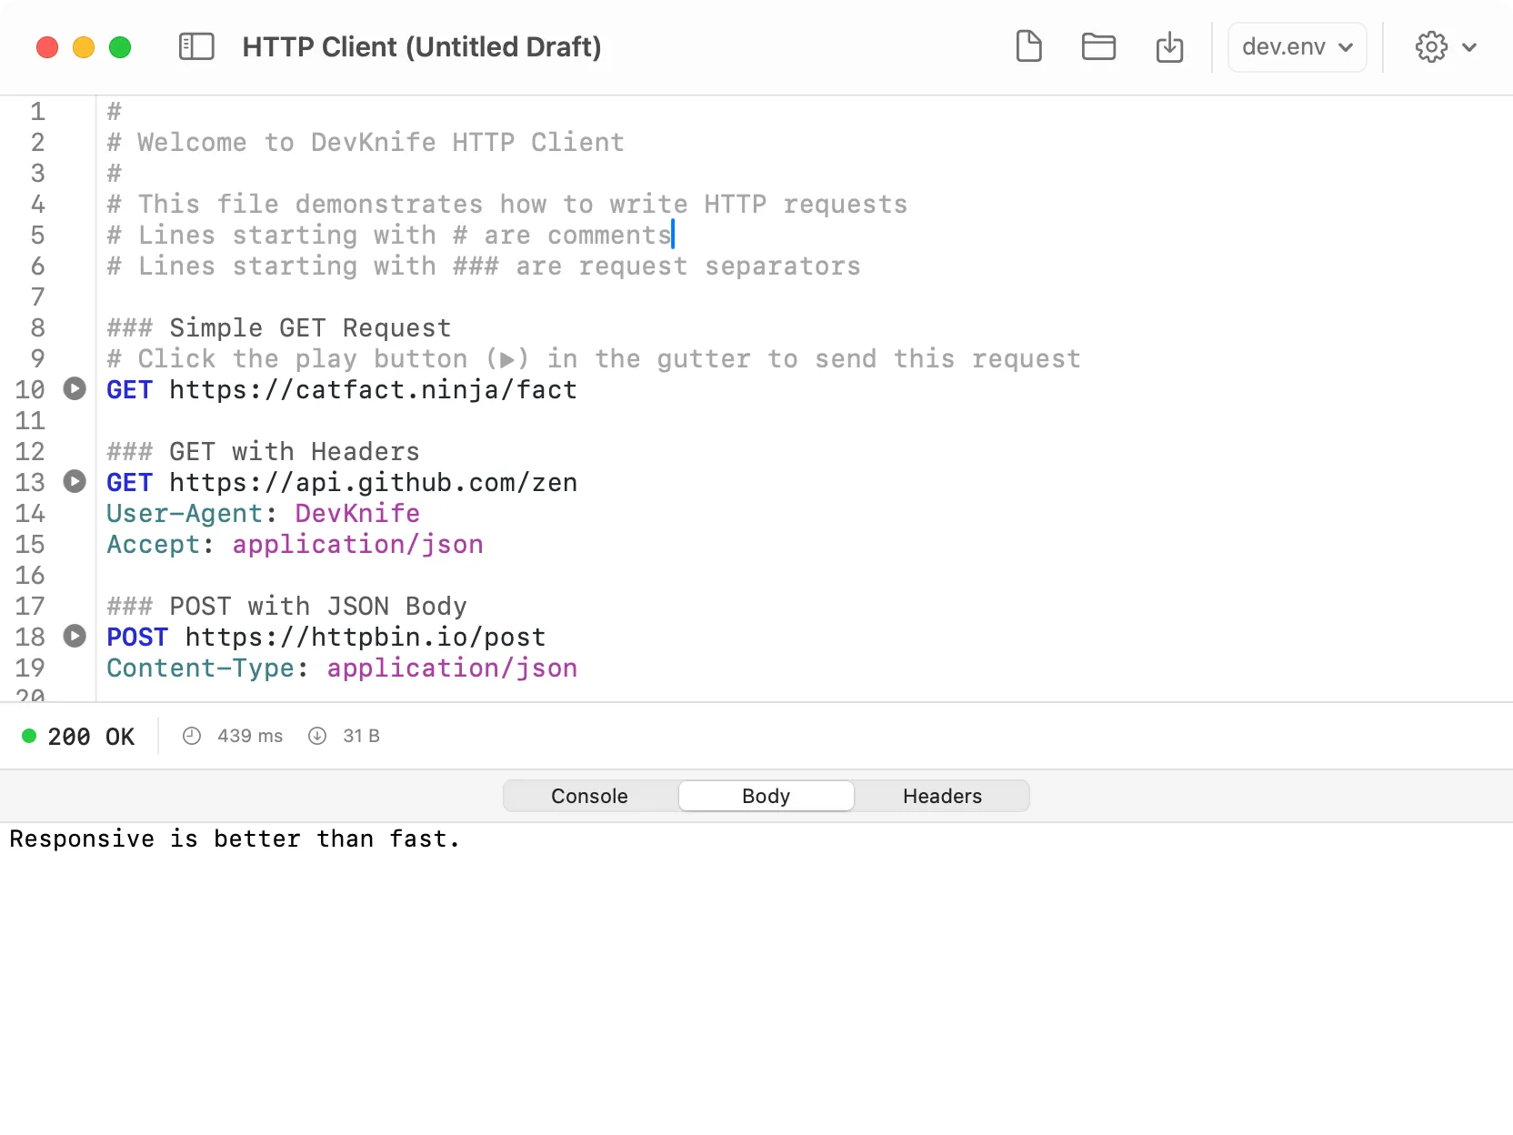Screen dimensions: 1513x1135
Task: Open the dev.env environment selector
Action: point(1284,46)
